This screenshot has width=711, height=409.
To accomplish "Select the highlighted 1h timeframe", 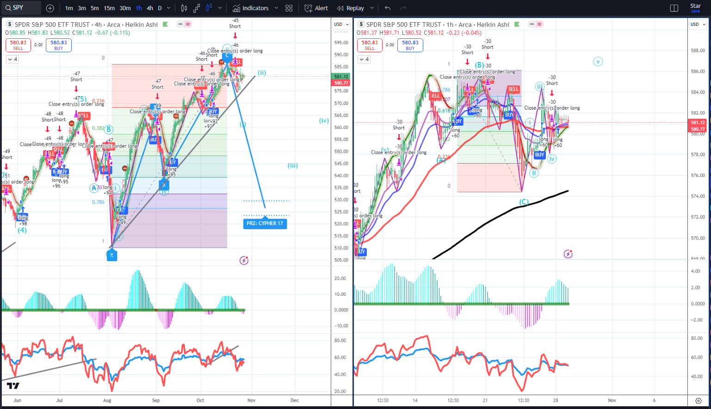I will pyautogui.click(x=139, y=8).
